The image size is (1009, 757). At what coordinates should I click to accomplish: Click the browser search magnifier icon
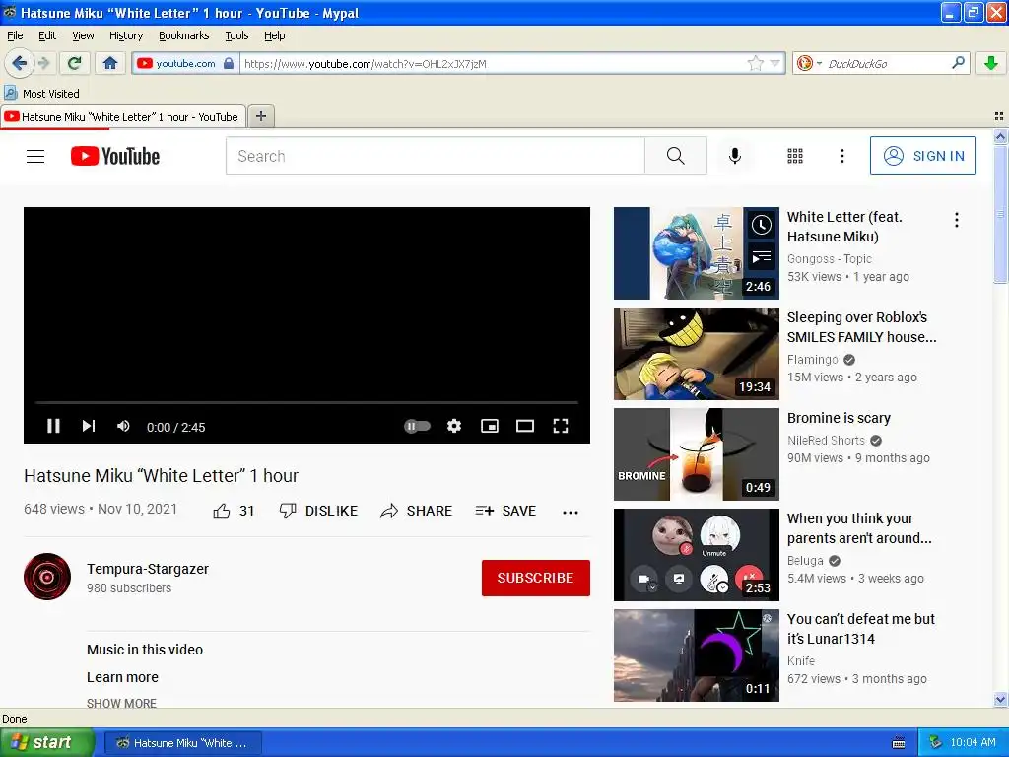pos(958,62)
